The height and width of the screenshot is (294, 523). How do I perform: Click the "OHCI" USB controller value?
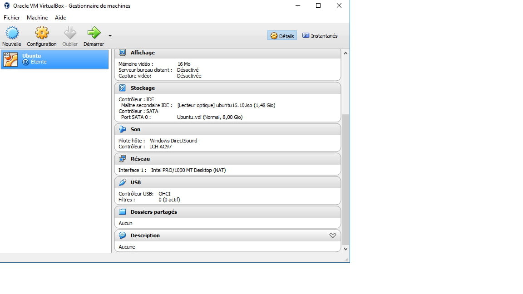point(164,194)
